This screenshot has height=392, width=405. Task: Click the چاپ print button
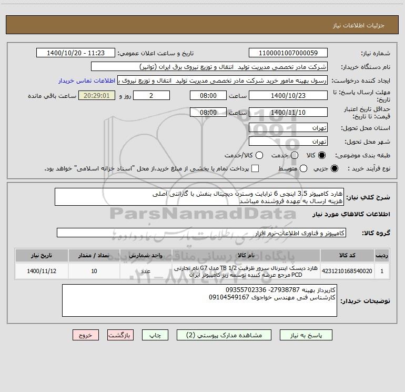pyautogui.click(x=155, y=335)
